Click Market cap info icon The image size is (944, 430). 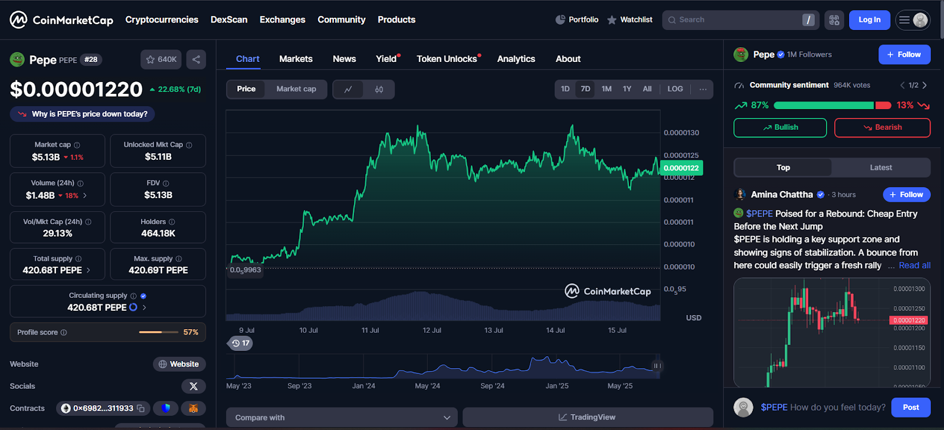(77, 145)
